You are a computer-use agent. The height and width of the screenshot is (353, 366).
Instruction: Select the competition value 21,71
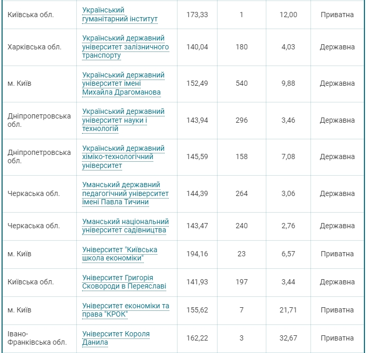(x=288, y=310)
